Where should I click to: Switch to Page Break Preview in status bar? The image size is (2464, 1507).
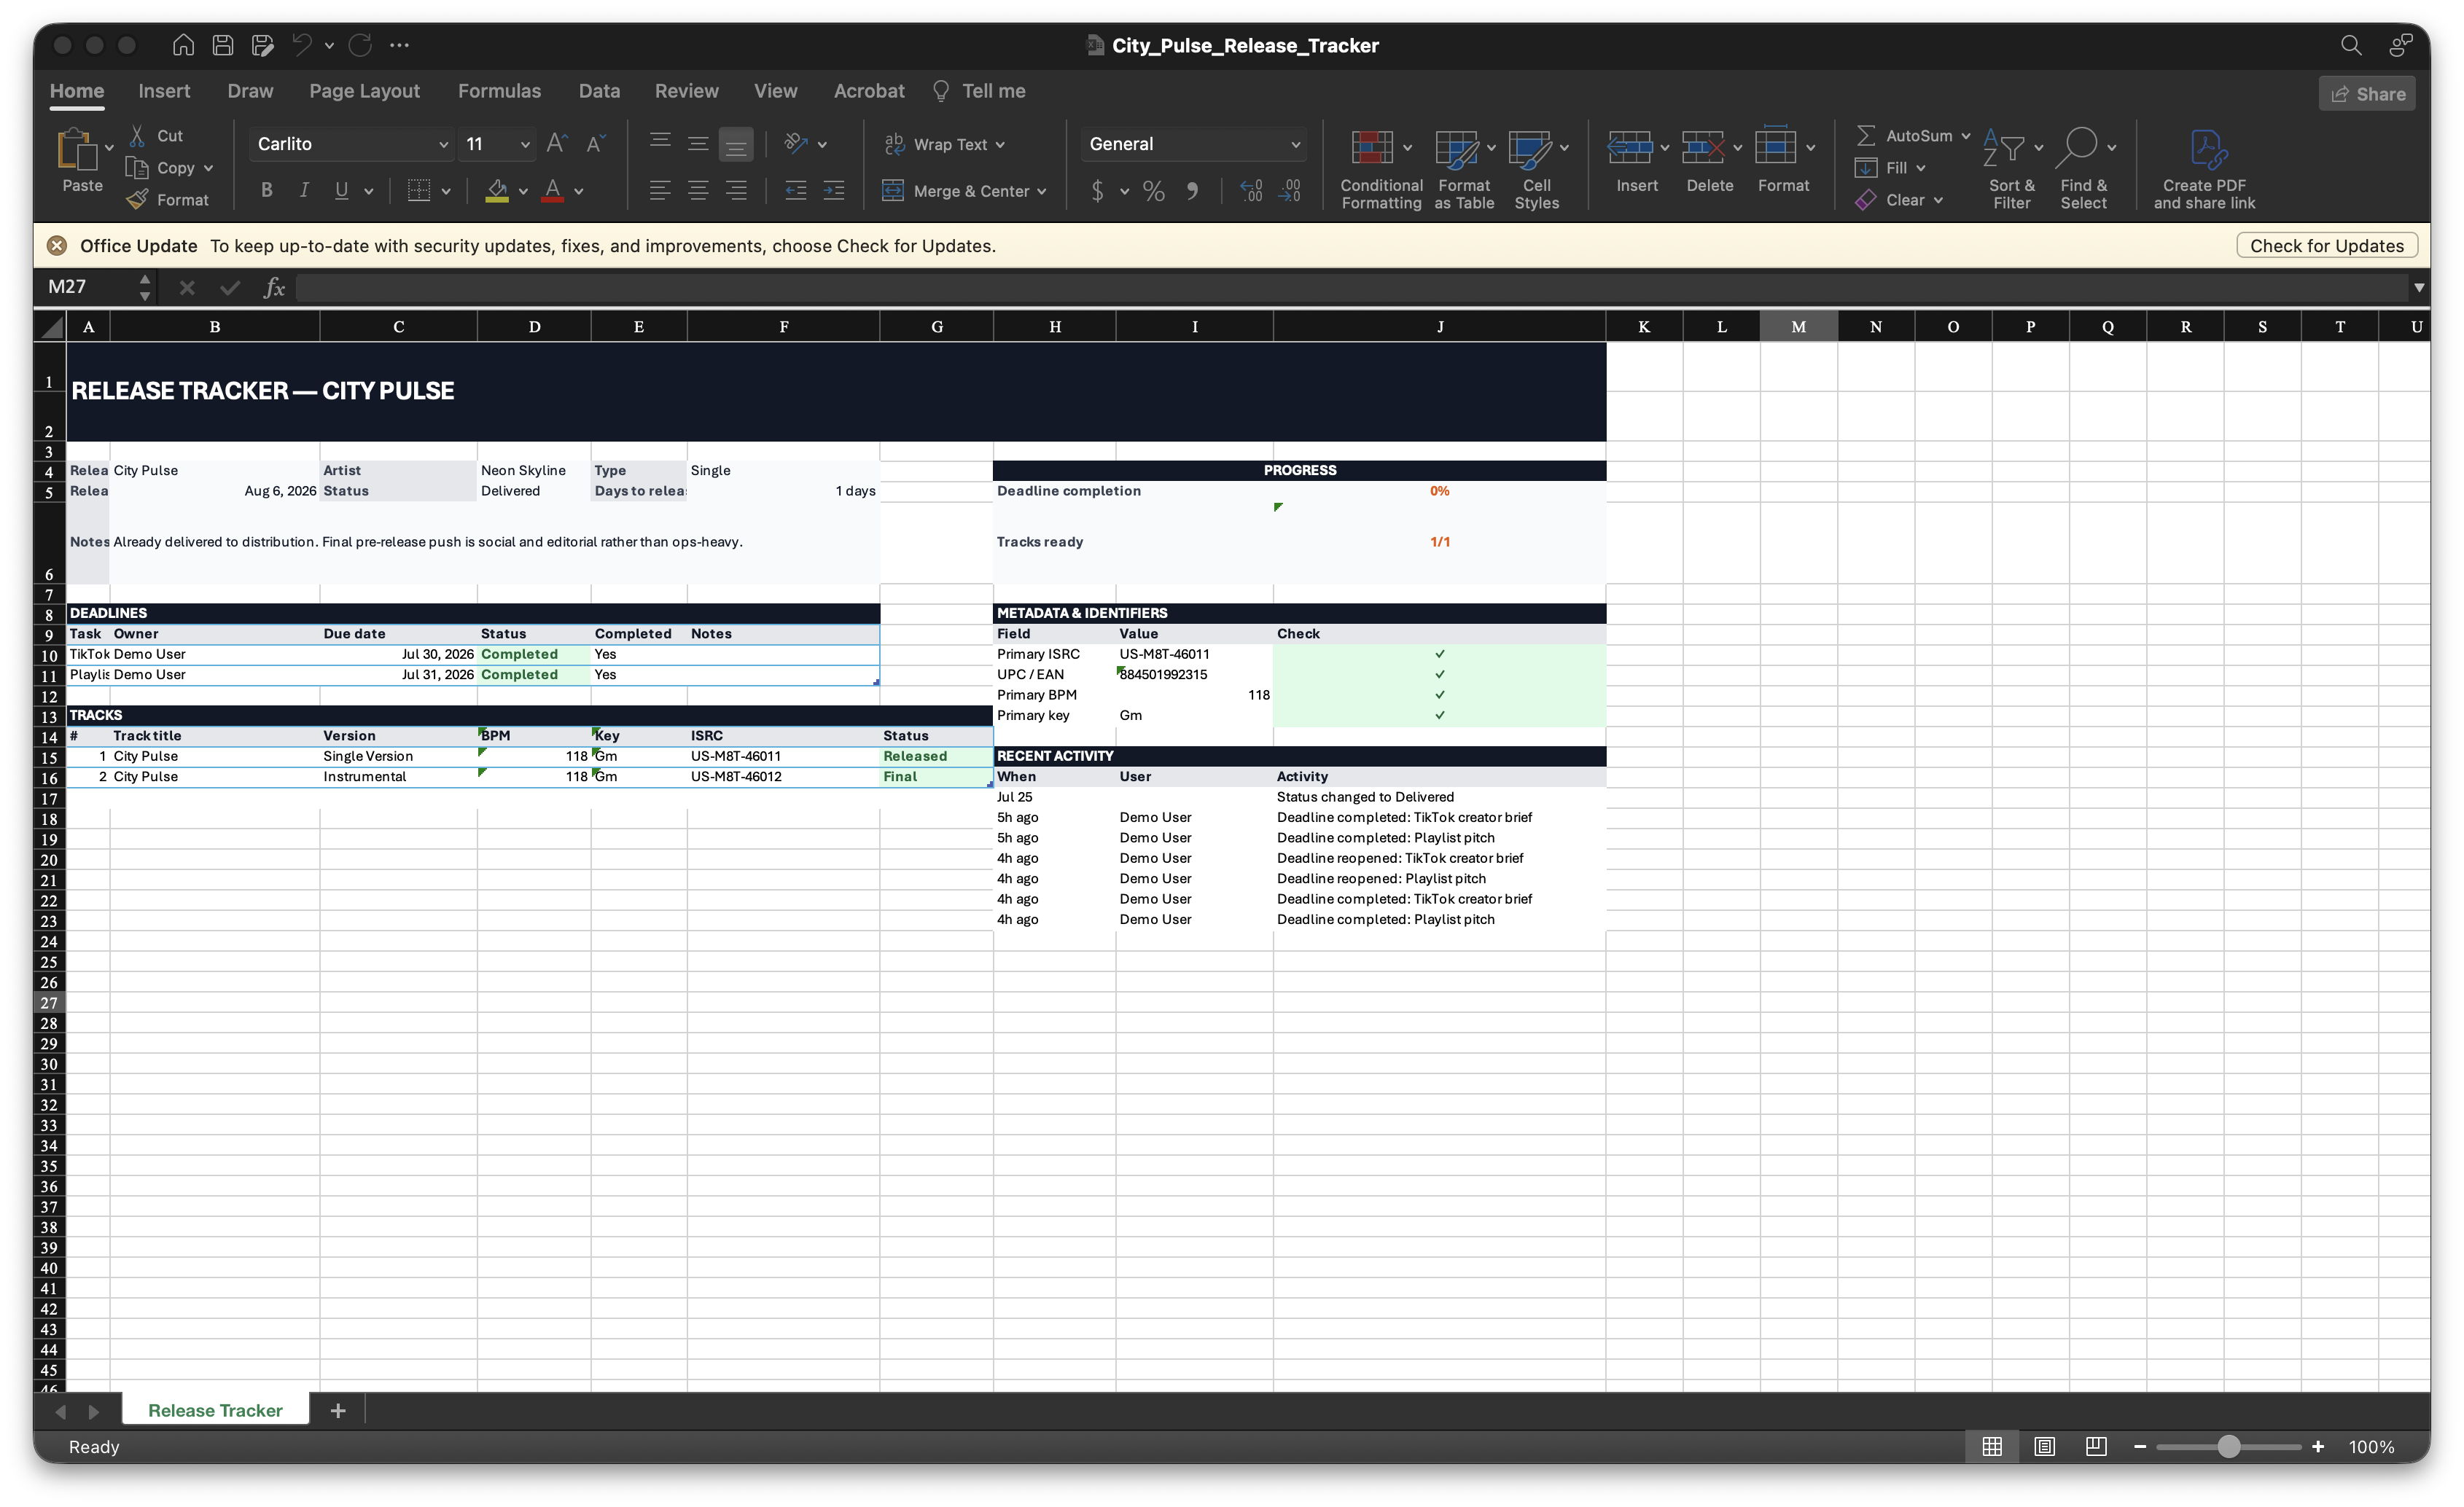coord(2096,1446)
